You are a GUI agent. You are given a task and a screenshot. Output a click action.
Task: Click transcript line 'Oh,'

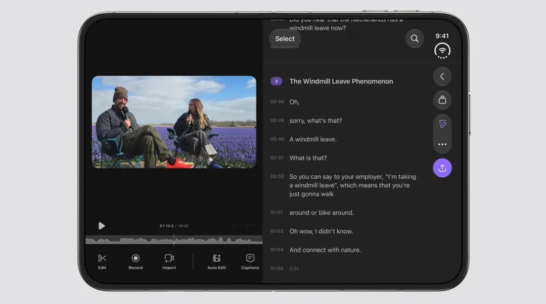(294, 102)
